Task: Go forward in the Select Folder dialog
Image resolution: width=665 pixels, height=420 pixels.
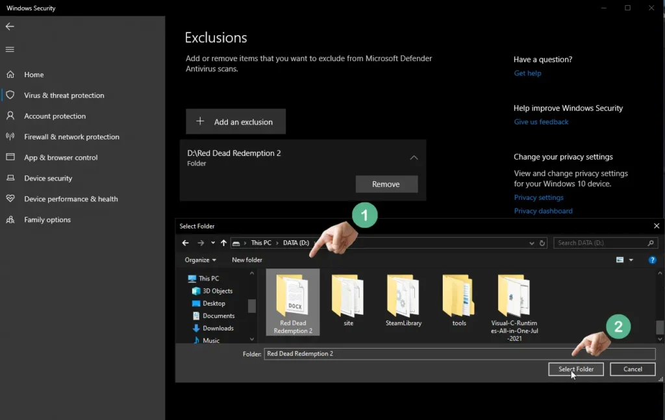Action: 201,243
